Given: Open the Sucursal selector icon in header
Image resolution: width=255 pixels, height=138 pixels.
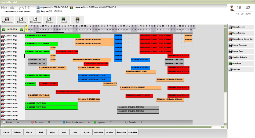Looking at the screenshot, I should pos(38,11).
